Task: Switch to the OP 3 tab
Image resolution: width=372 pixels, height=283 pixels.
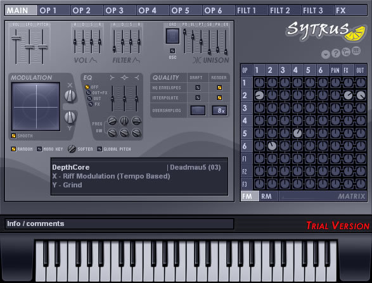Action: 120,10
